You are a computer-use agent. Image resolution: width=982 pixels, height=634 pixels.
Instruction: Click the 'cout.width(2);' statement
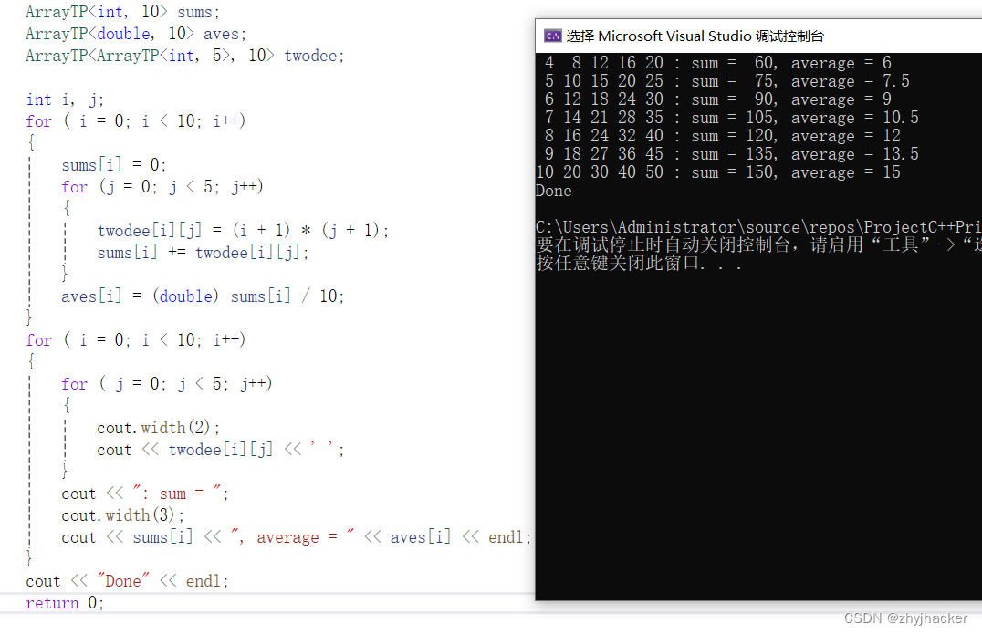click(x=159, y=428)
